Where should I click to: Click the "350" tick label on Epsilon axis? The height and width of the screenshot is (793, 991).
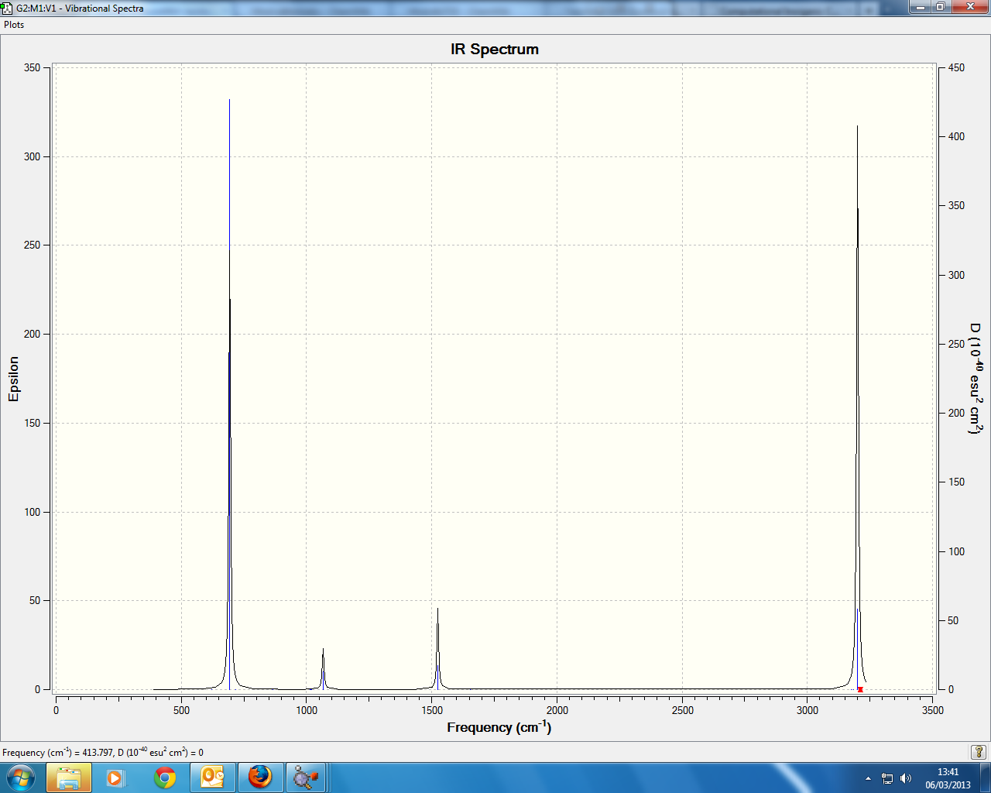coord(32,67)
